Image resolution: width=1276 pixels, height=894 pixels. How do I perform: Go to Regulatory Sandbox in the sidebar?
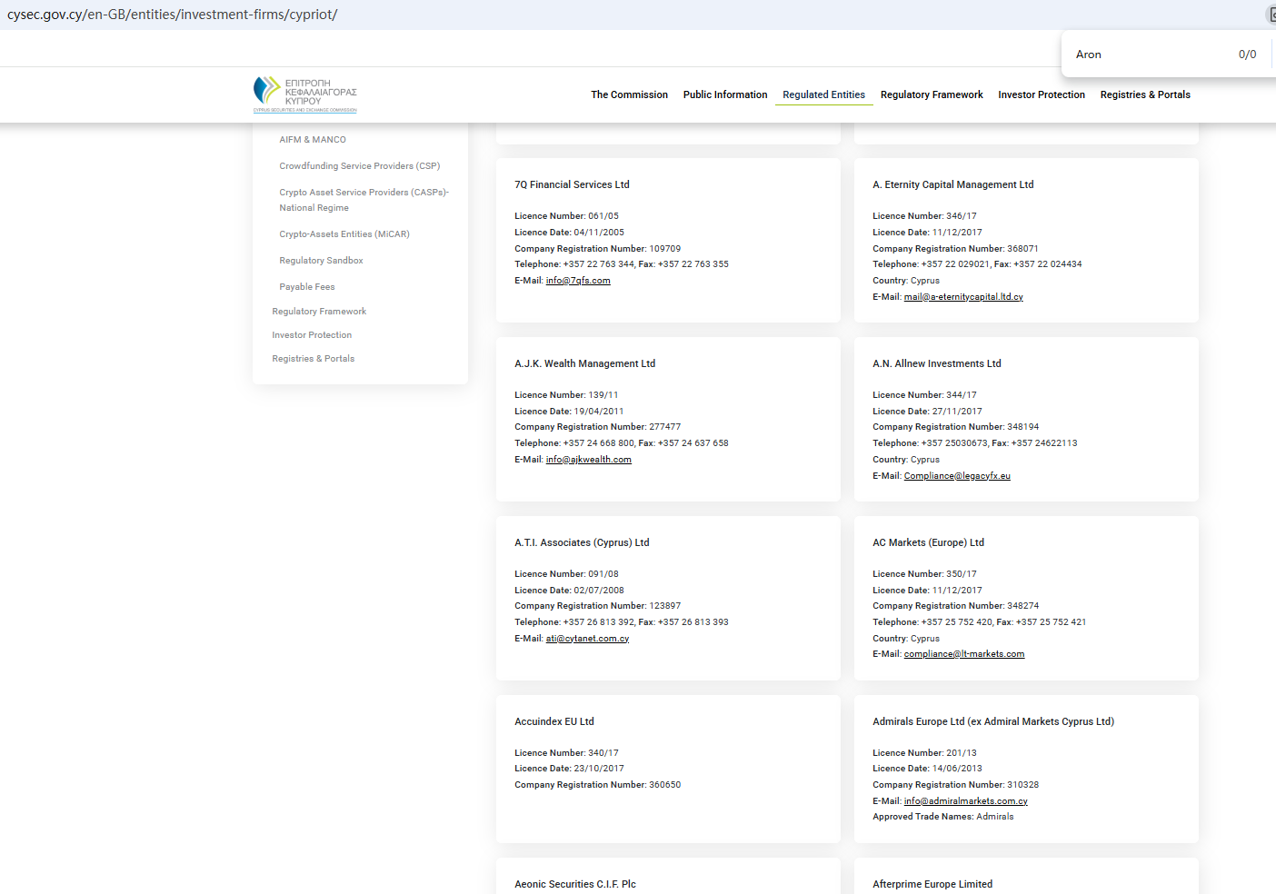coord(321,261)
